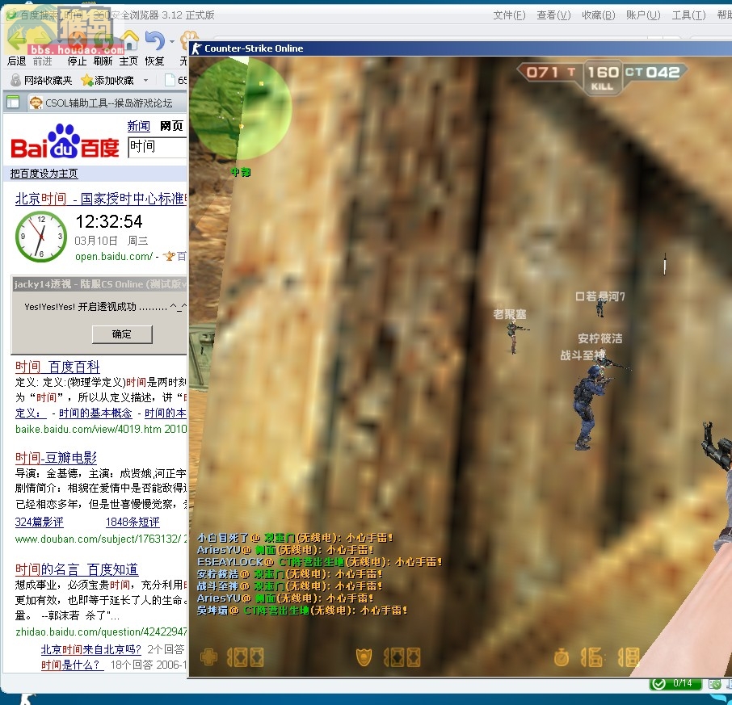Screen dimensions: 732x705
Task: Open the 收藏(B) menu
Action: click(x=599, y=15)
